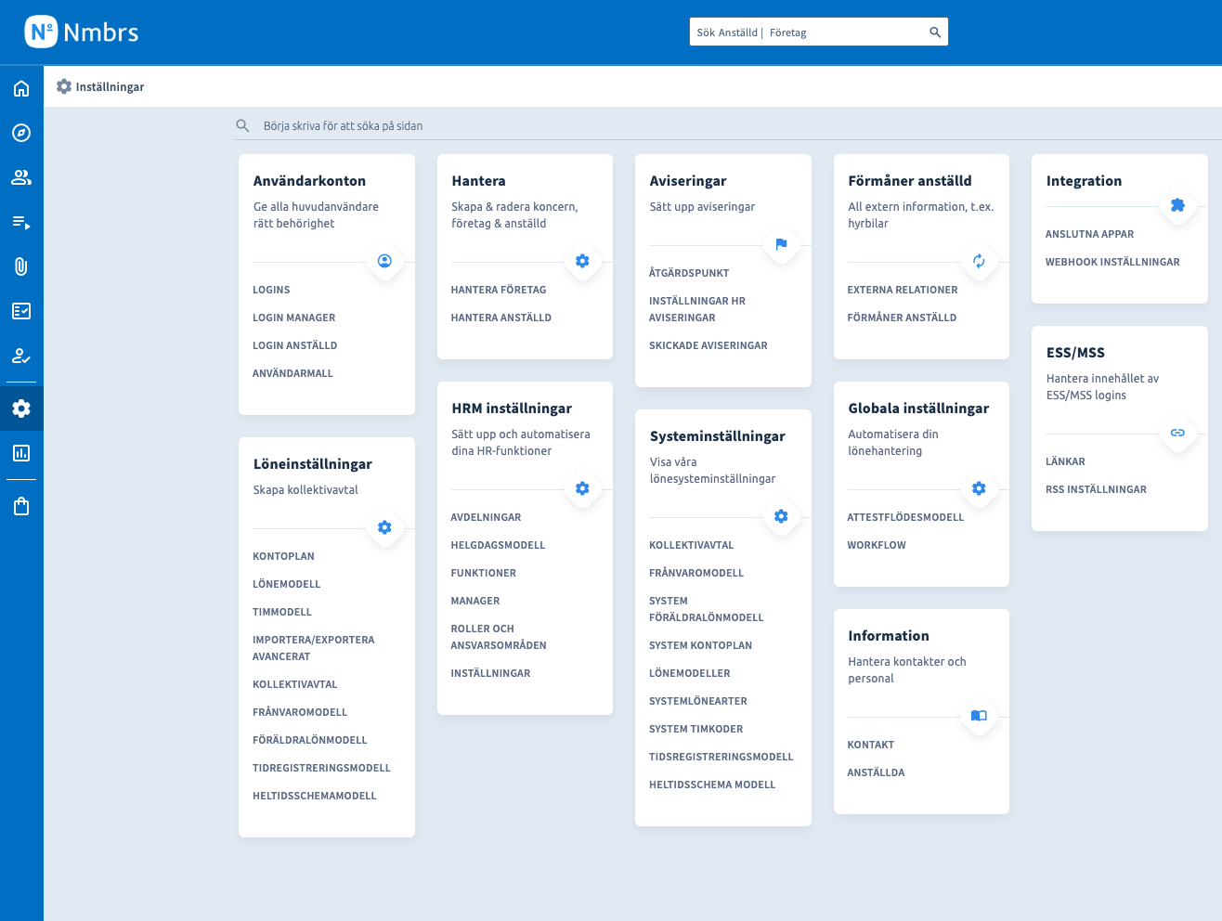
Task: Click the Sök Anställd search field
Action: click(808, 32)
